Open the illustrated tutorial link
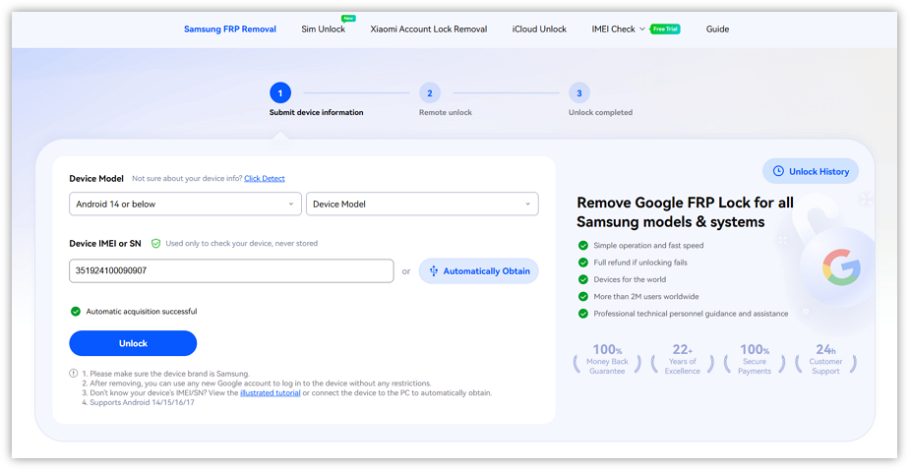 click(271, 392)
